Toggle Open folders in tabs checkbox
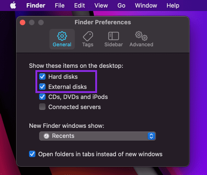Image resolution: width=207 pixels, height=175 pixels. (32, 154)
